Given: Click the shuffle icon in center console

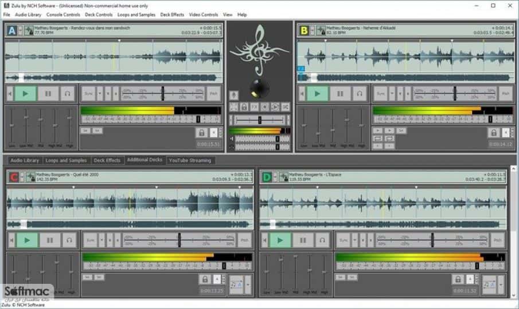Looking at the screenshot, I should tap(286, 107).
